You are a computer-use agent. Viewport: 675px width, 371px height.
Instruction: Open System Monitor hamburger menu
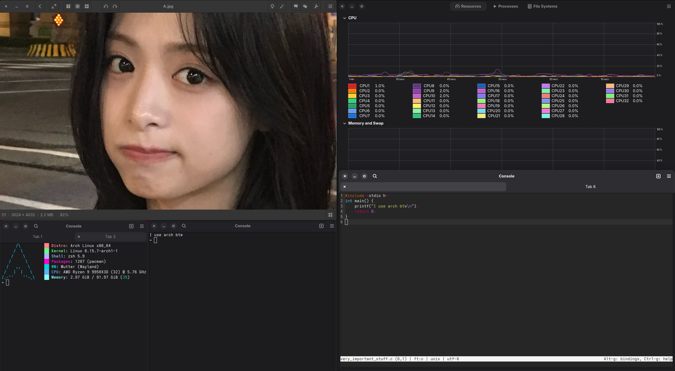(x=669, y=6)
